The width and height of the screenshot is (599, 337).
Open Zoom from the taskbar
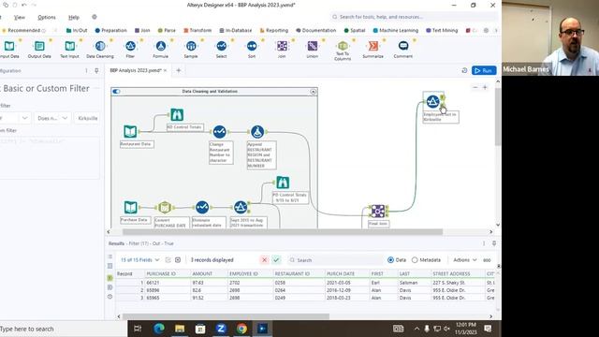pyautogui.click(x=221, y=329)
